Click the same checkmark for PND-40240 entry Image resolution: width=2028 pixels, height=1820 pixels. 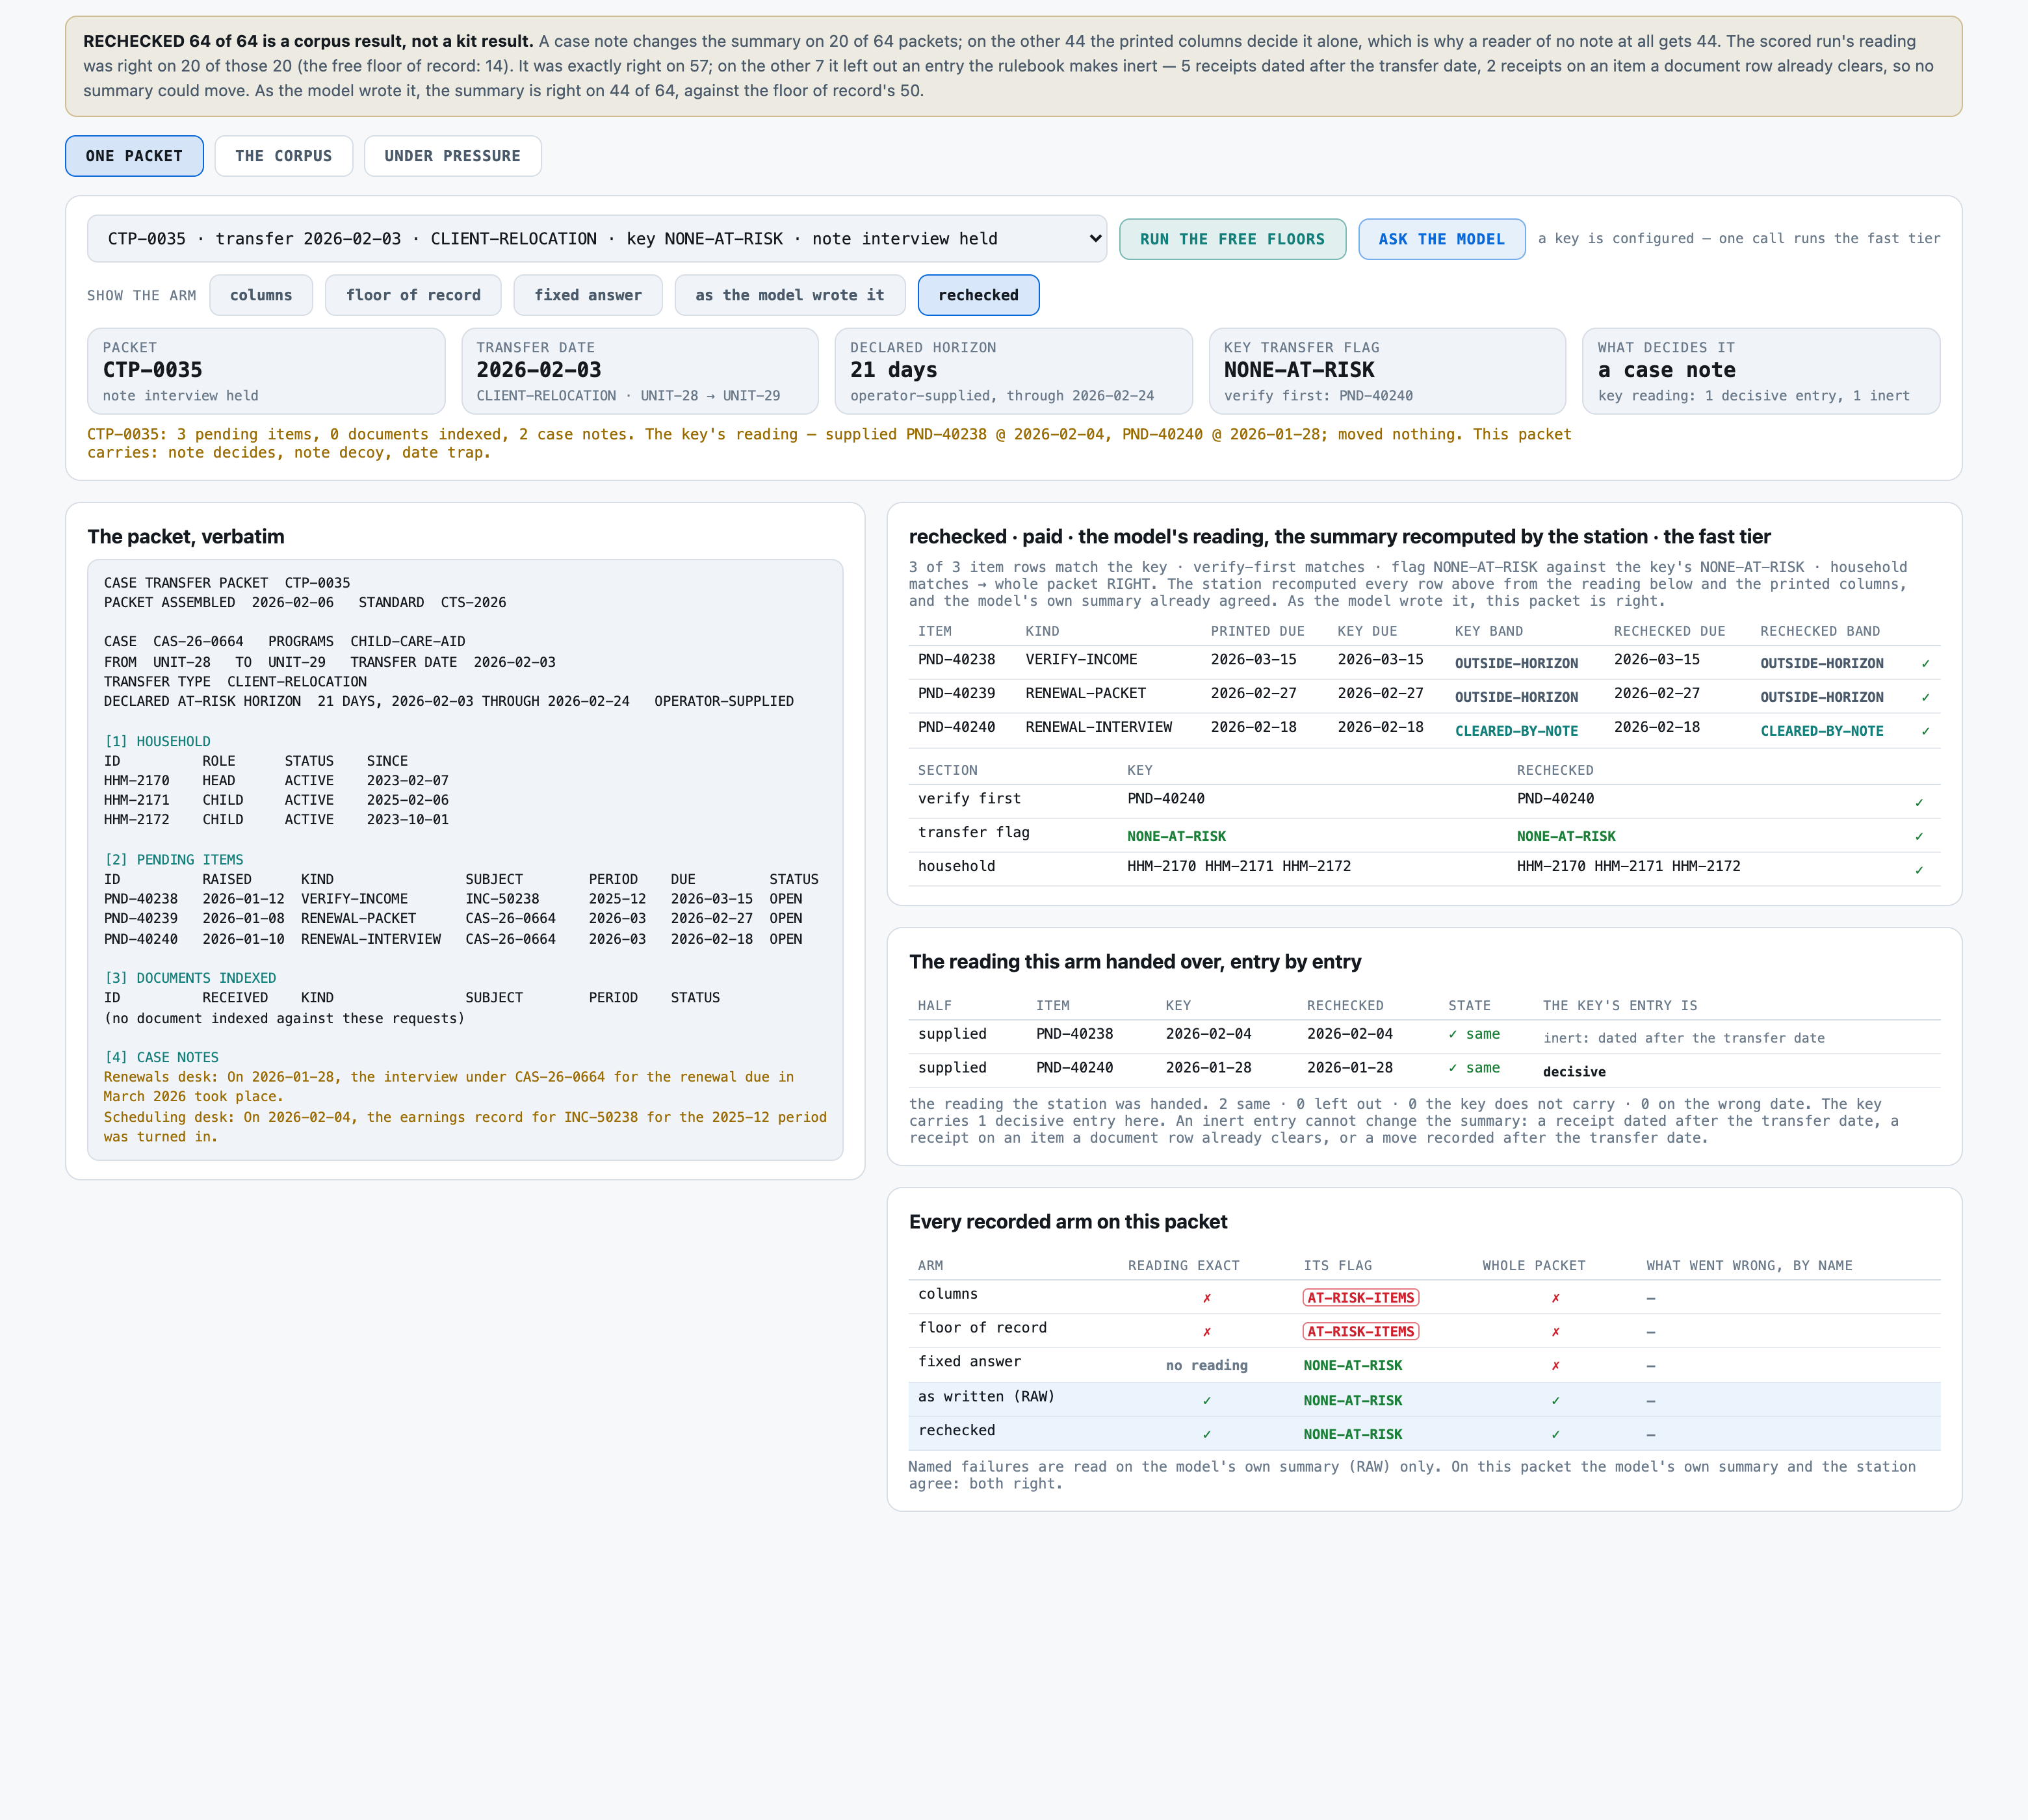(x=1474, y=1068)
